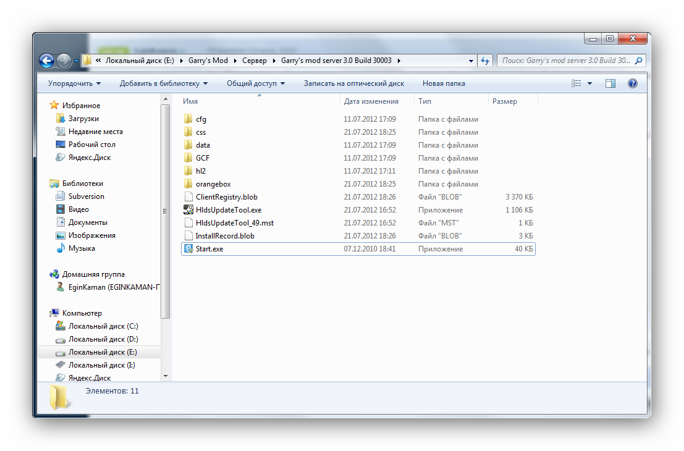Select Библиотеки in the navigation pane
This screenshot has width=684, height=451.
click(82, 183)
